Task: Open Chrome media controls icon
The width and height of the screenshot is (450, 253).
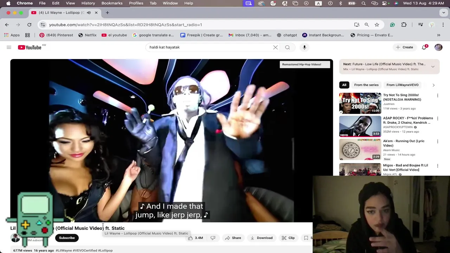Action: 420,25
